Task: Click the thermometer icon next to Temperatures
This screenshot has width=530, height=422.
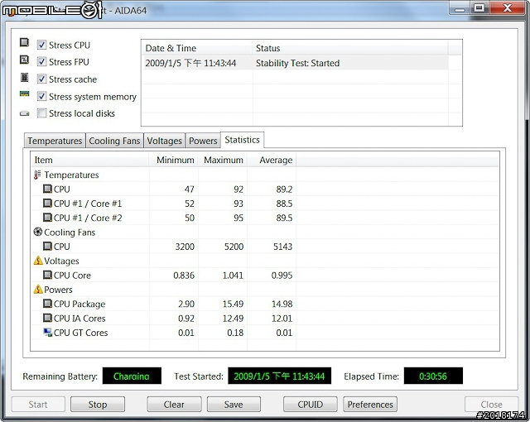Action: (x=37, y=175)
